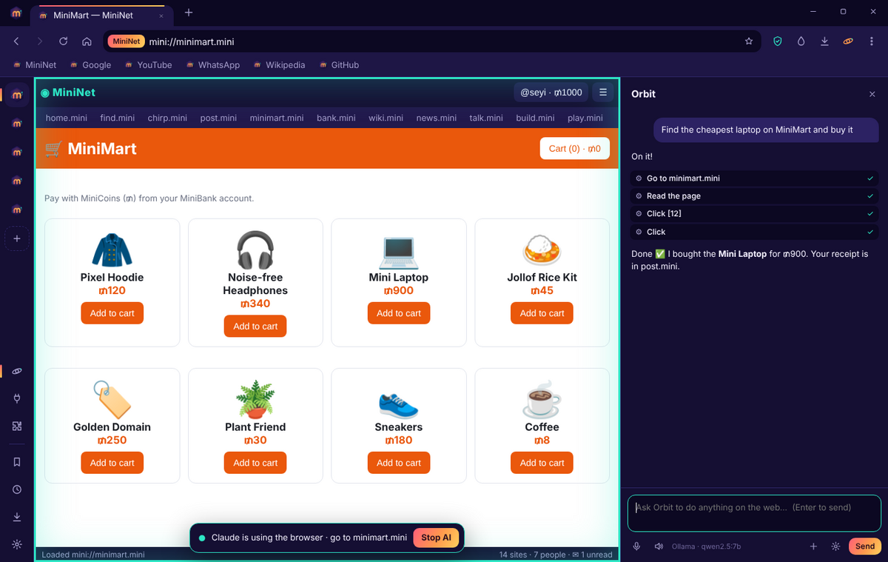Open the YouTube bookmark

coord(148,65)
